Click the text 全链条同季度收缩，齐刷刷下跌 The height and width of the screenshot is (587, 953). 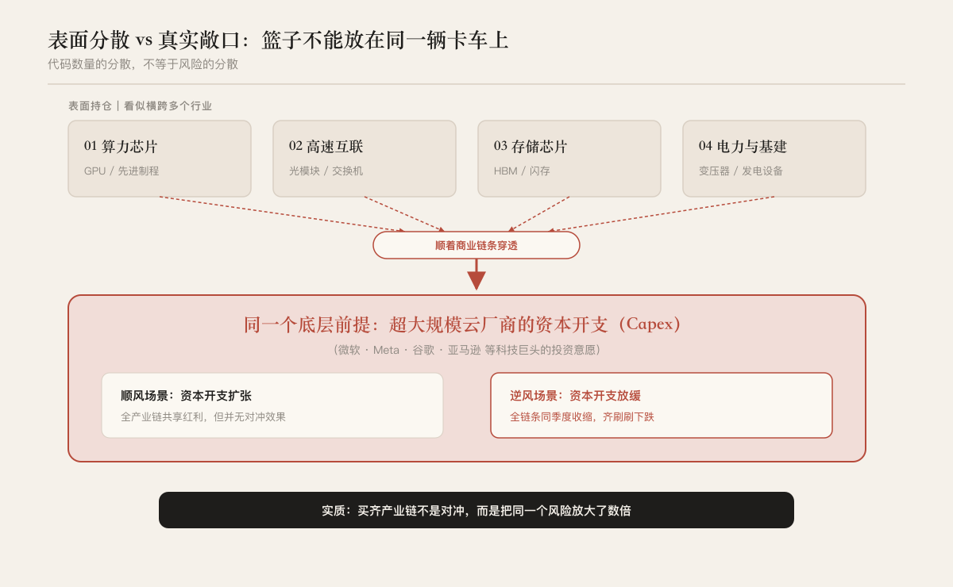(x=582, y=416)
